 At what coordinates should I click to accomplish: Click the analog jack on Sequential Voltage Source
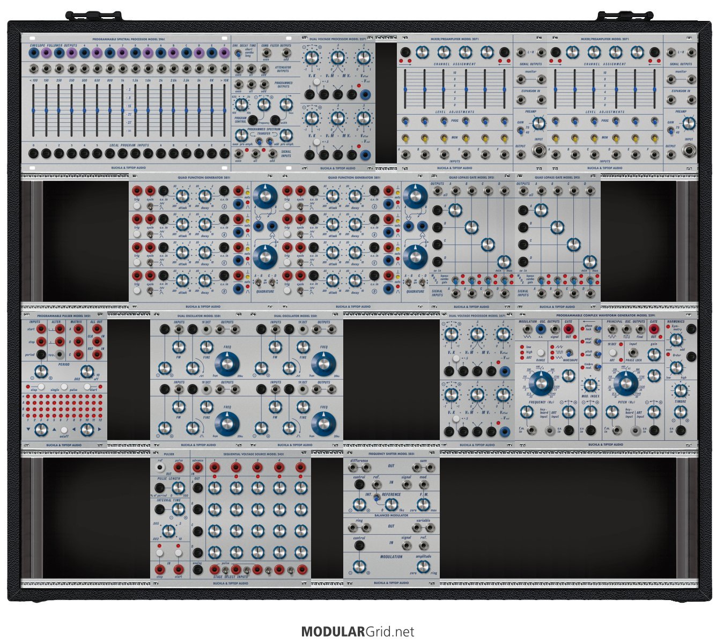[197, 570]
